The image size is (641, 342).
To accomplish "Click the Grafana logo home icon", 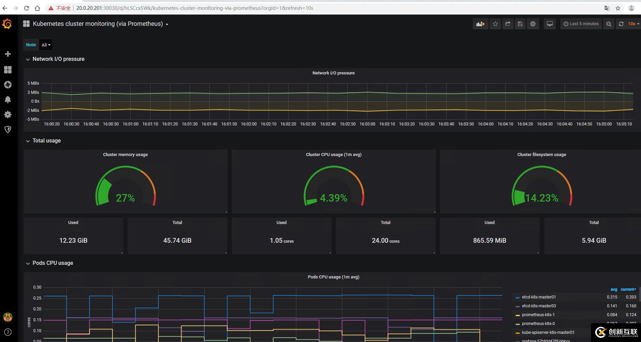I will 7,24.
